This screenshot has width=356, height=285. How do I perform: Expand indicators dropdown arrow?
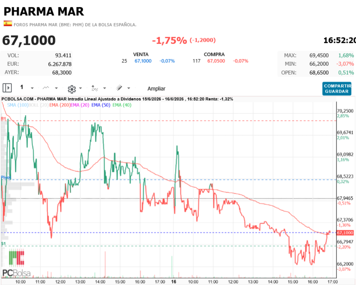coord(105,88)
